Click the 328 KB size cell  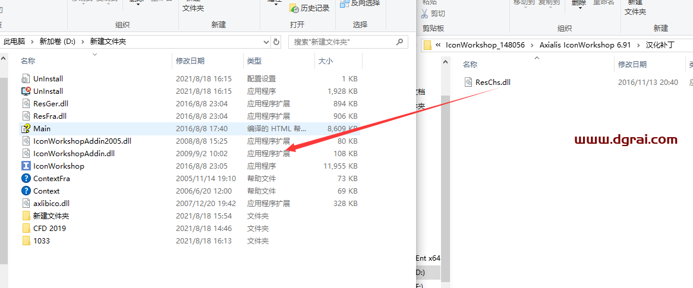click(346, 204)
